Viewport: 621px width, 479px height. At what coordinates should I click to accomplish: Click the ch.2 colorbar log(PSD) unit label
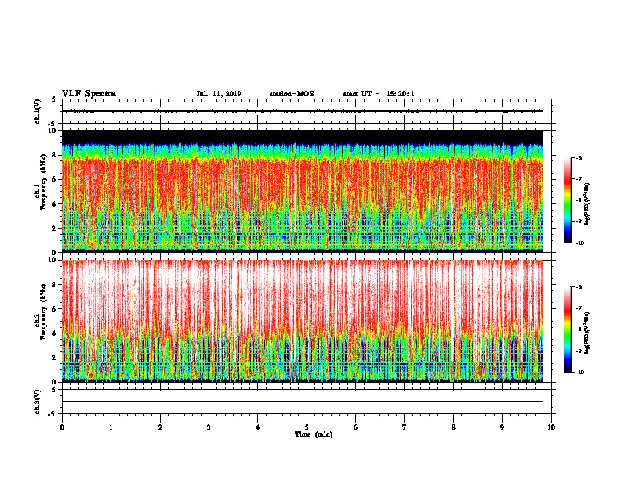[587, 333]
